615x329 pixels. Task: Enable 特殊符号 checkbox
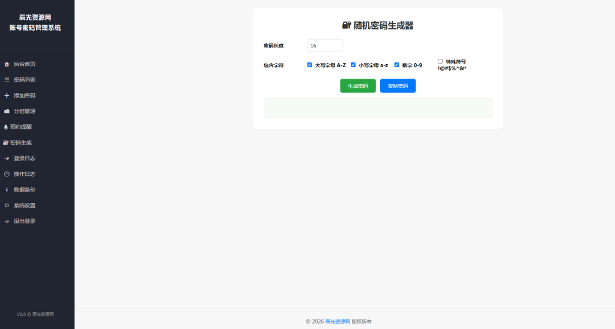click(x=440, y=61)
